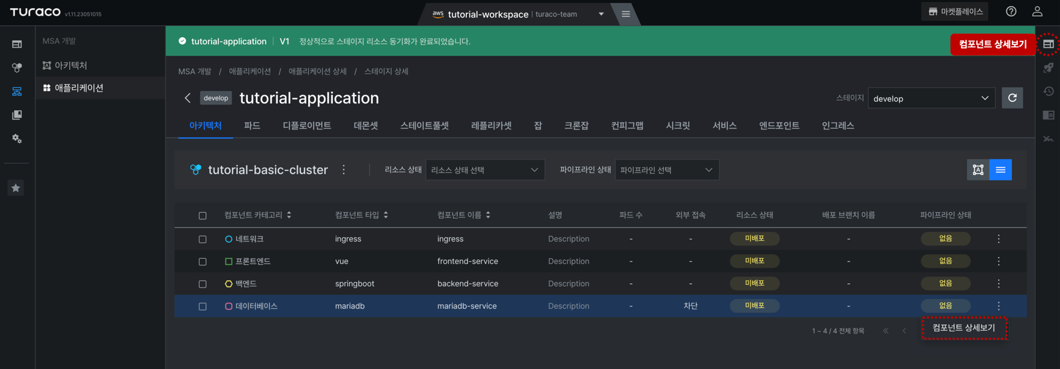This screenshot has height=369, width=1060.
Task: Open the settings gears icon in left sidebar
Action: tap(17, 138)
